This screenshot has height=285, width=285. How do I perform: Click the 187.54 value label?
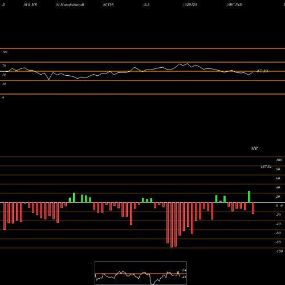pos(266,167)
